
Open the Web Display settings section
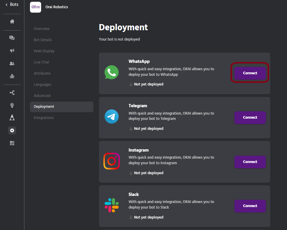44,51
